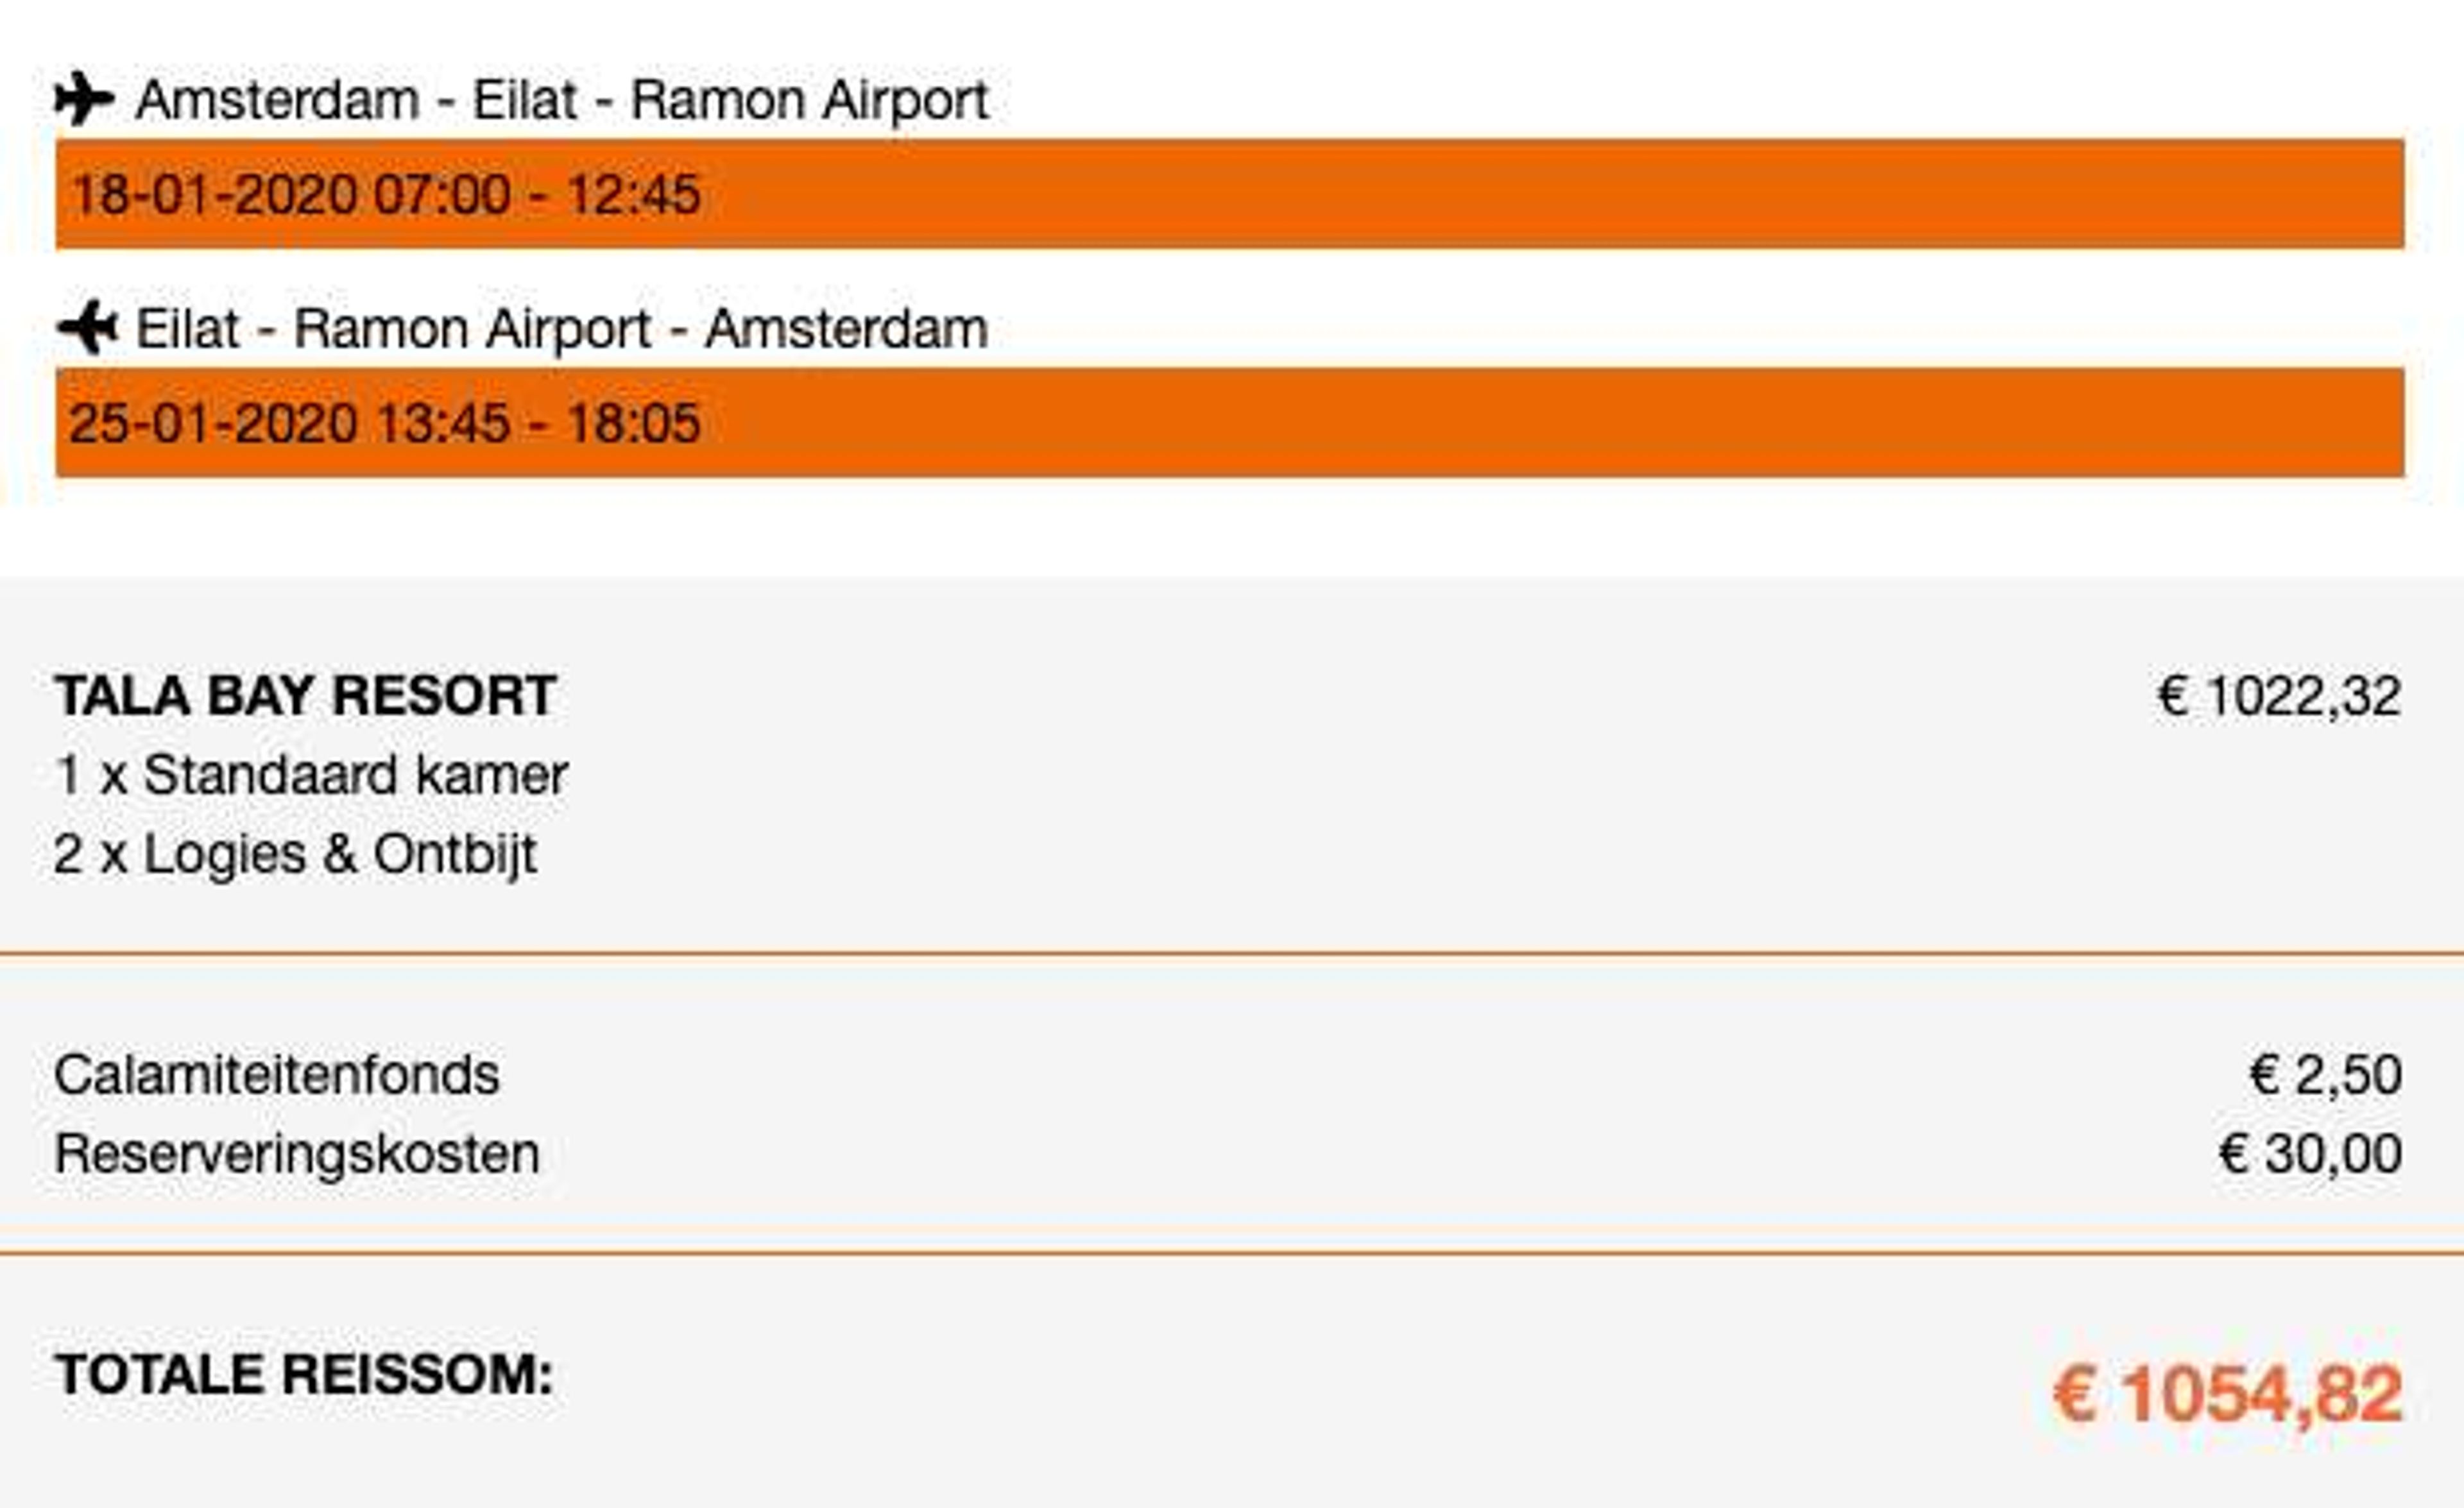The height and width of the screenshot is (1508, 2464).
Task: Click the return date text 25-01-2020
Action: (x=213, y=421)
